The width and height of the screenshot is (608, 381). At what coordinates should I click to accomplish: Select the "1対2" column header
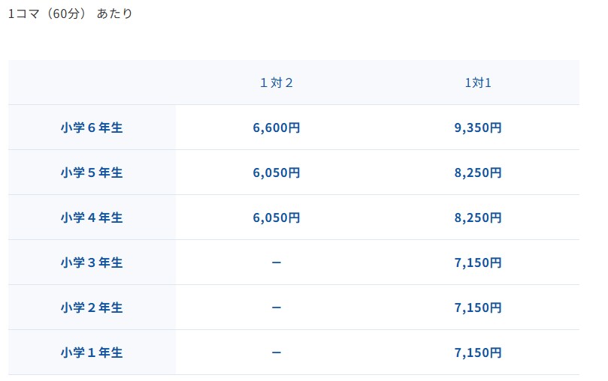click(x=276, y=82)
